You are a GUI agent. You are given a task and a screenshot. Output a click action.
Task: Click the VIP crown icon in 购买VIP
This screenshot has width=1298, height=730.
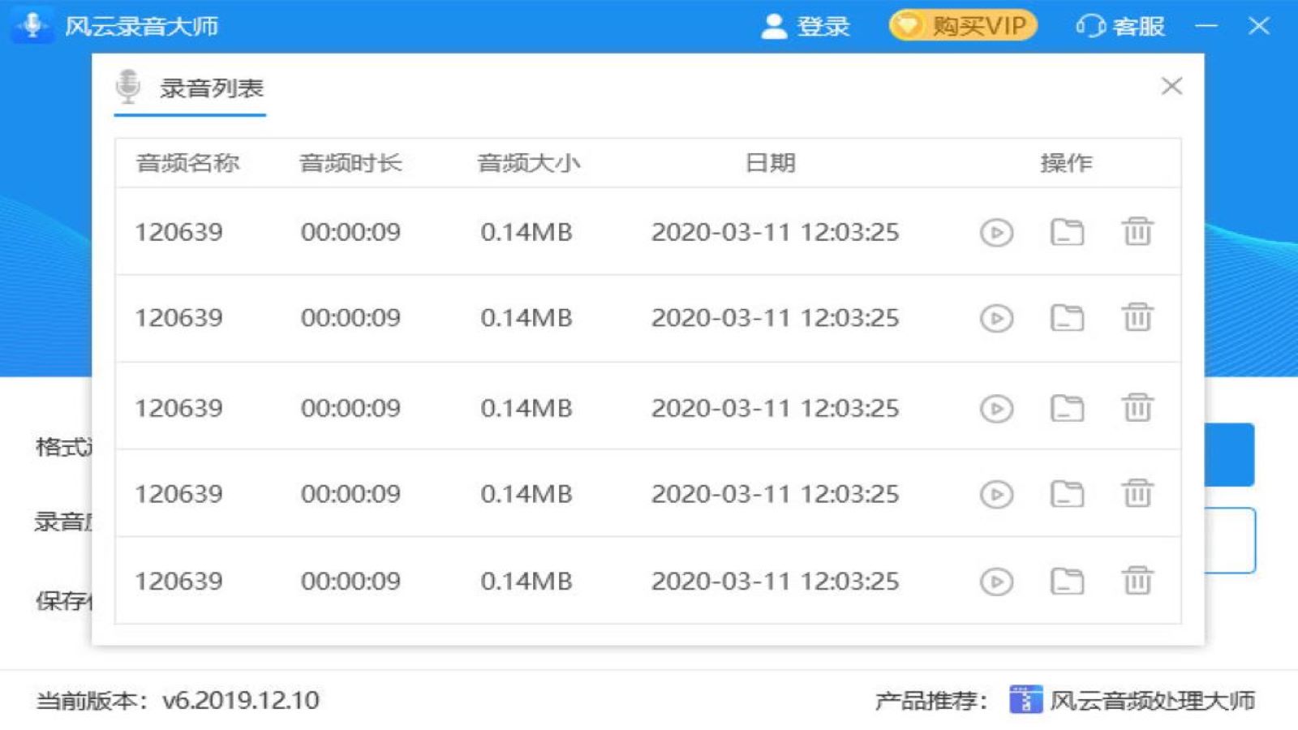pyautogui.click(x=909, y=25)
